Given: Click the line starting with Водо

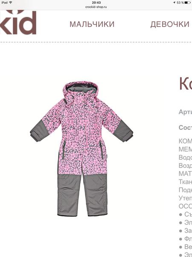Looking at the screenshot, I should [x=186, y=158].
